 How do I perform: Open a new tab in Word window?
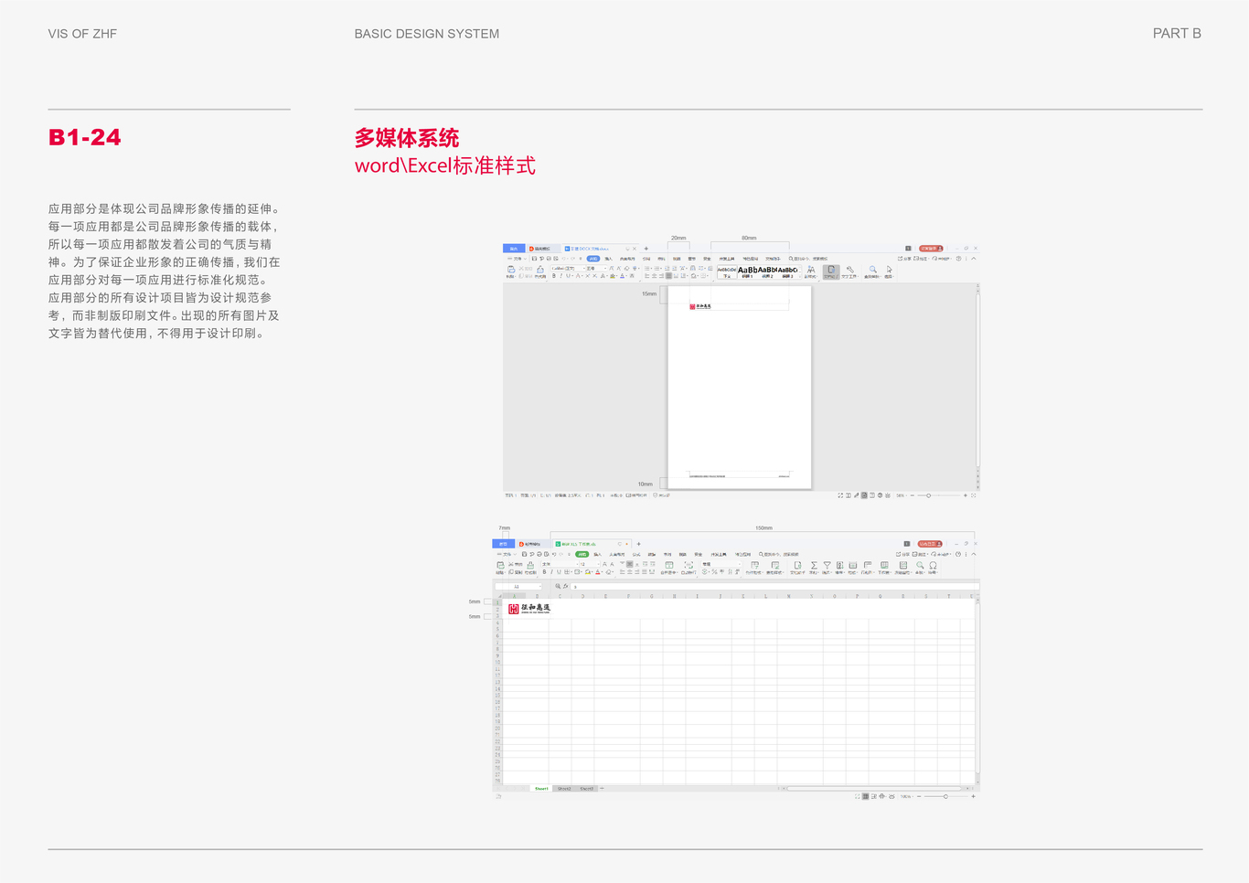tap(646, 249)
